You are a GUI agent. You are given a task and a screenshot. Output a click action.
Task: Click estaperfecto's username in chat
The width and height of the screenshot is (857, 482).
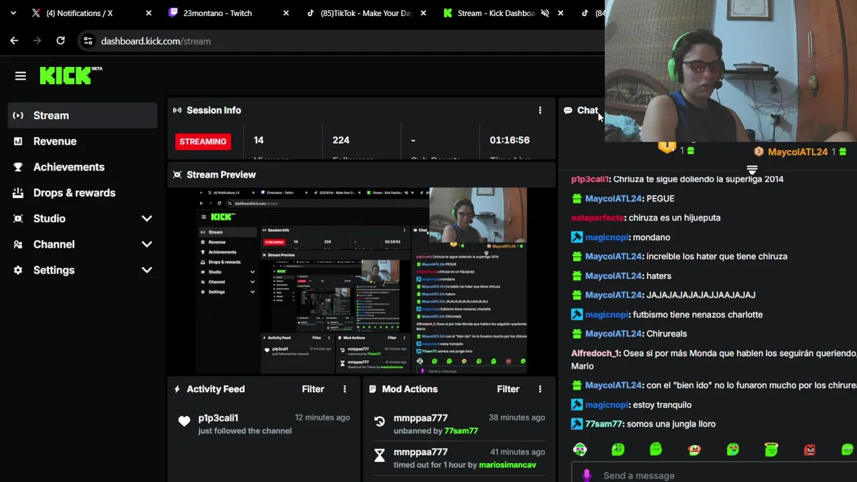(x=597, y=218)
